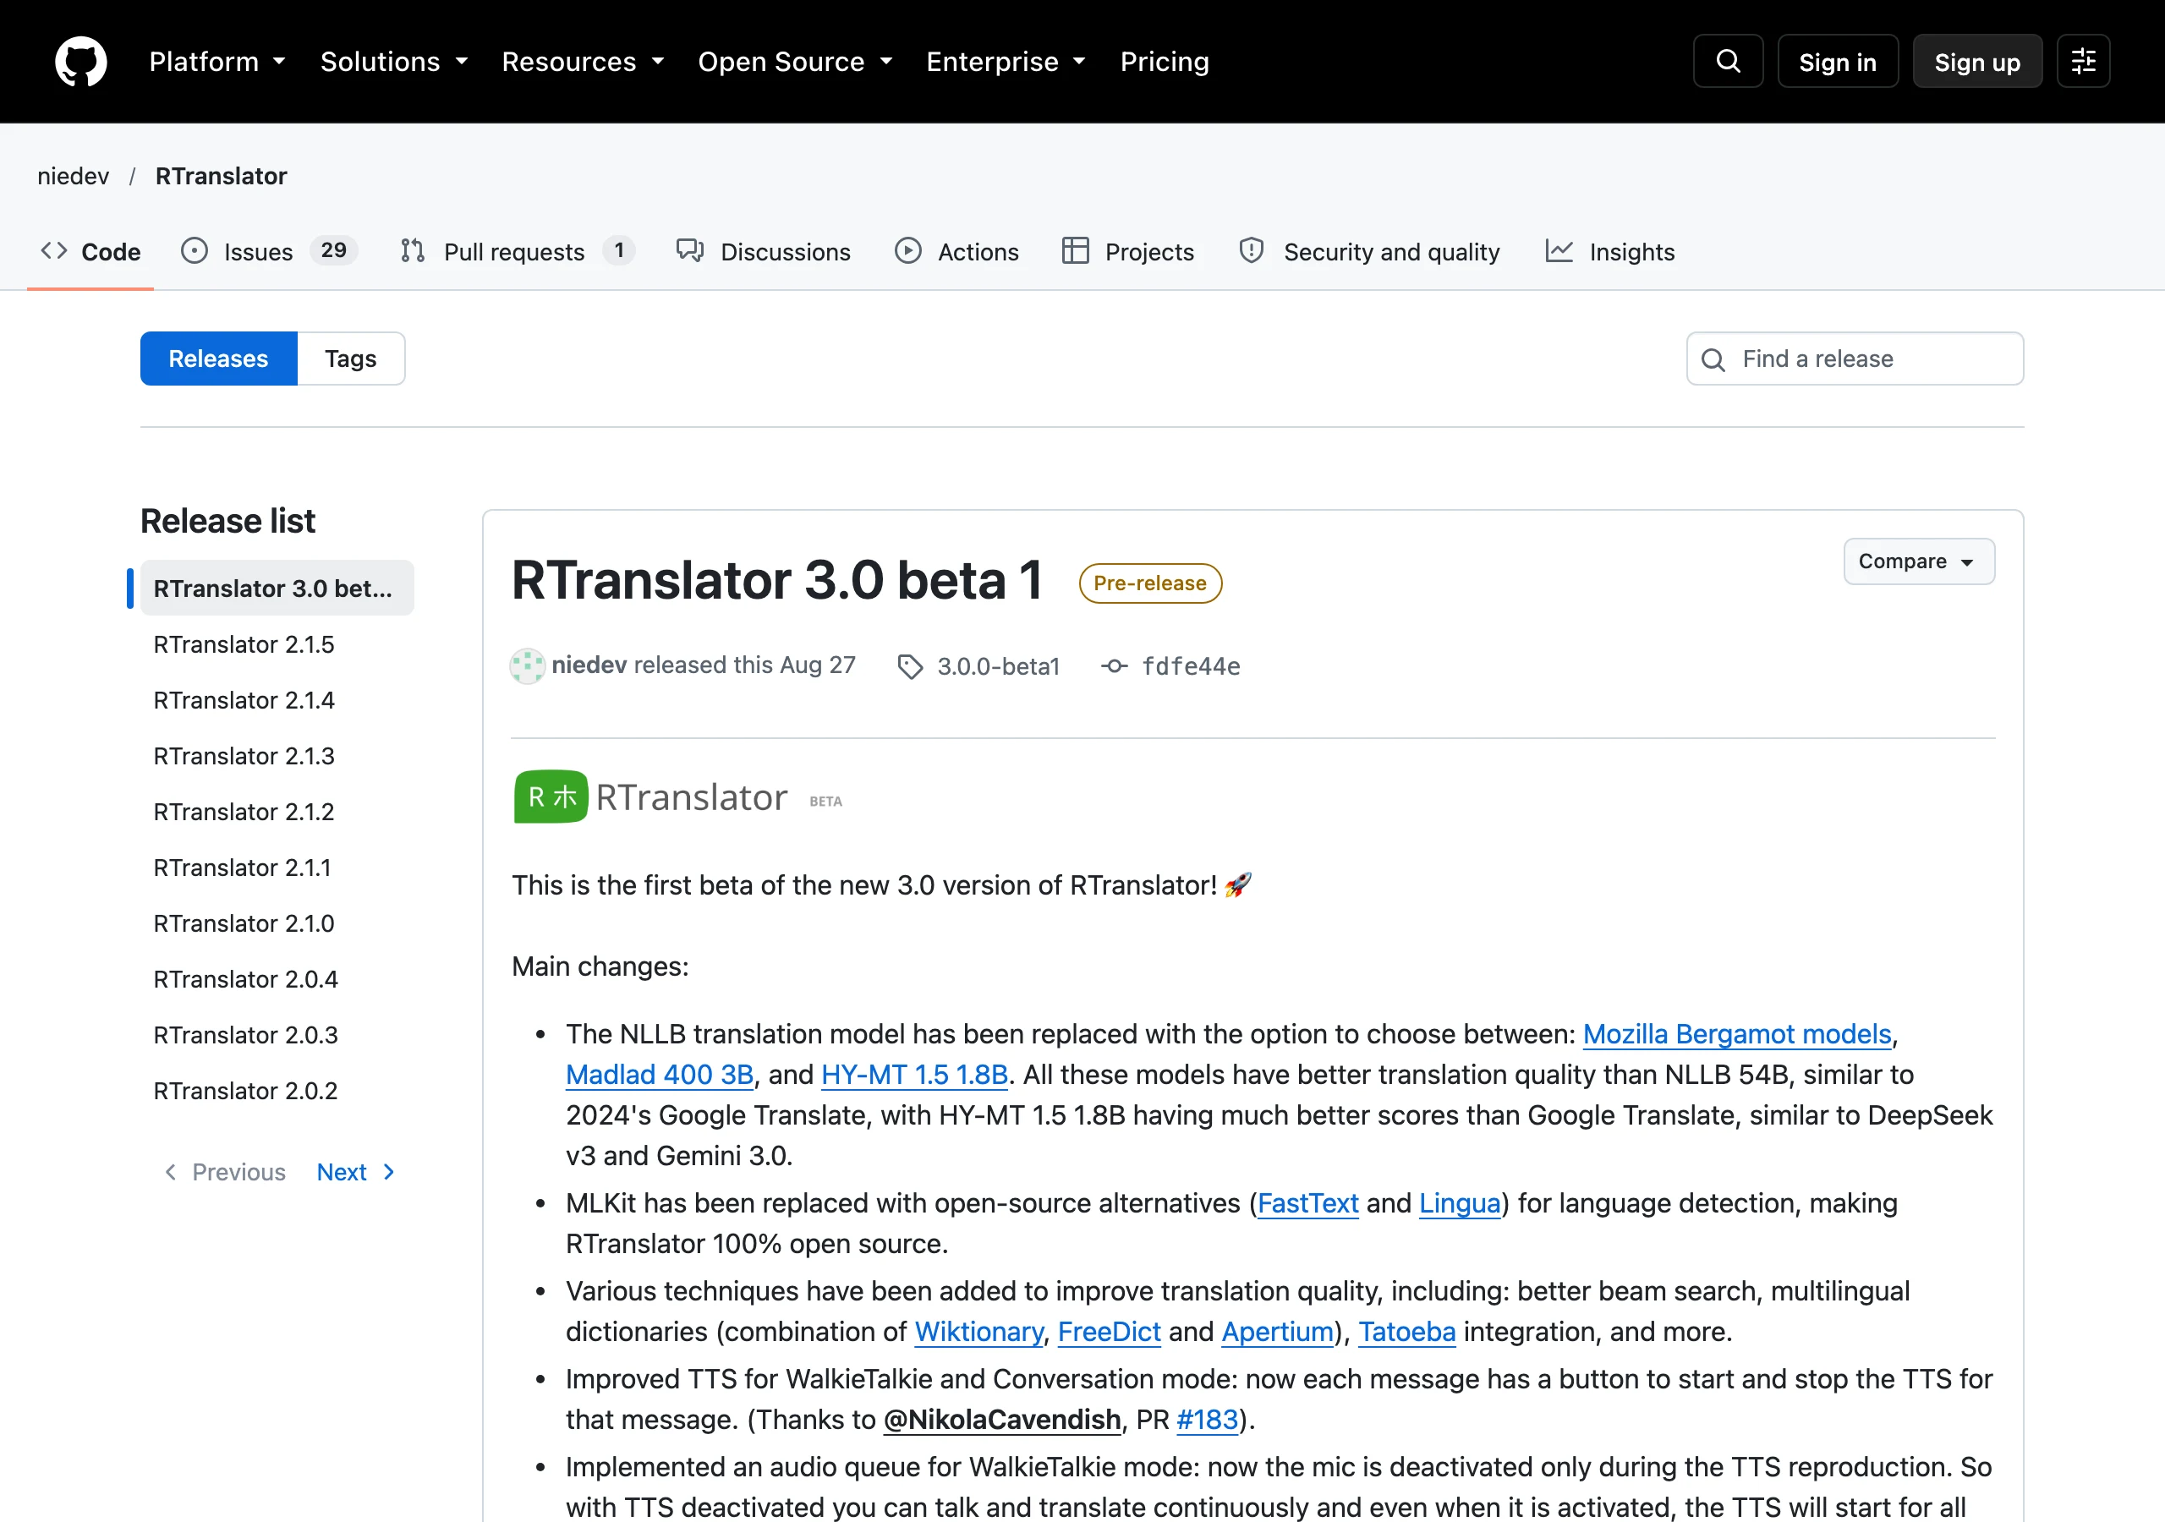Open the RTranslator repository breadcrumb
Image resolution: width=2165 pixels, height=1522 pixels.
coord(222,177)
